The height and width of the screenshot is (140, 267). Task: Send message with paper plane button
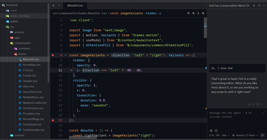click(x=263, y=135)
